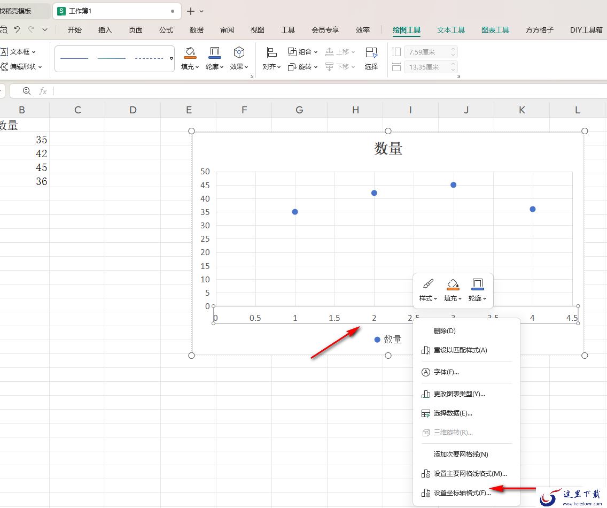Switch to Chart Tools (图表工具) tab
This screenshot has height=508, width=607.
[x=495, y=30]
